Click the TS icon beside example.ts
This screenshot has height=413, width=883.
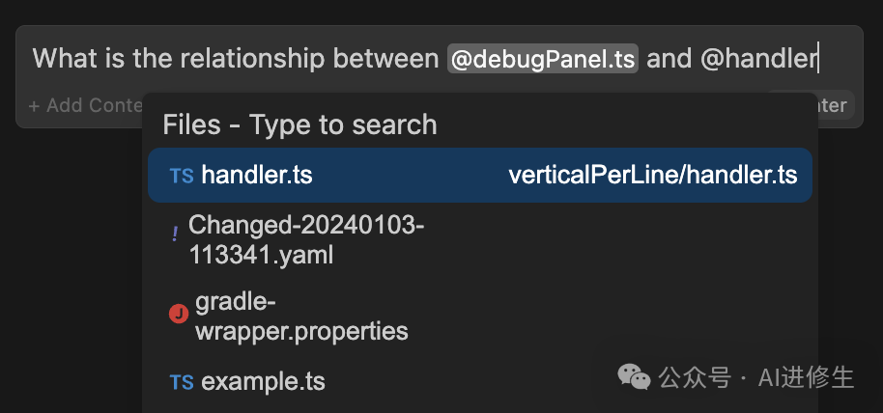182,383
